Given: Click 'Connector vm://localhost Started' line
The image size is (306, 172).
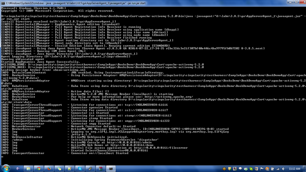Looking at the screenshot, I should tap(65, 153).
